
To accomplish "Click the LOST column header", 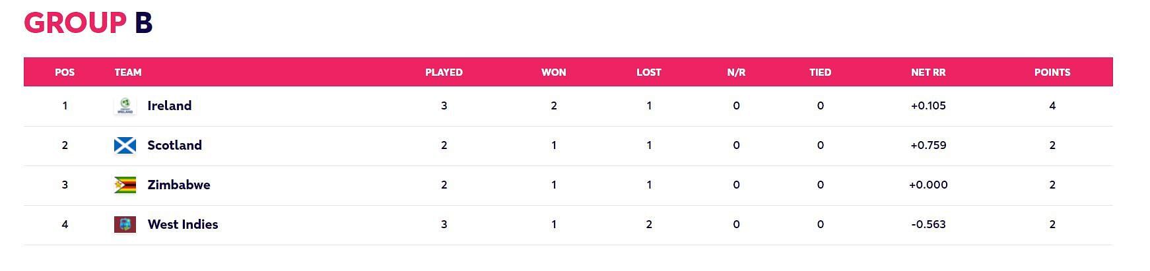I will tap(649, 73).
